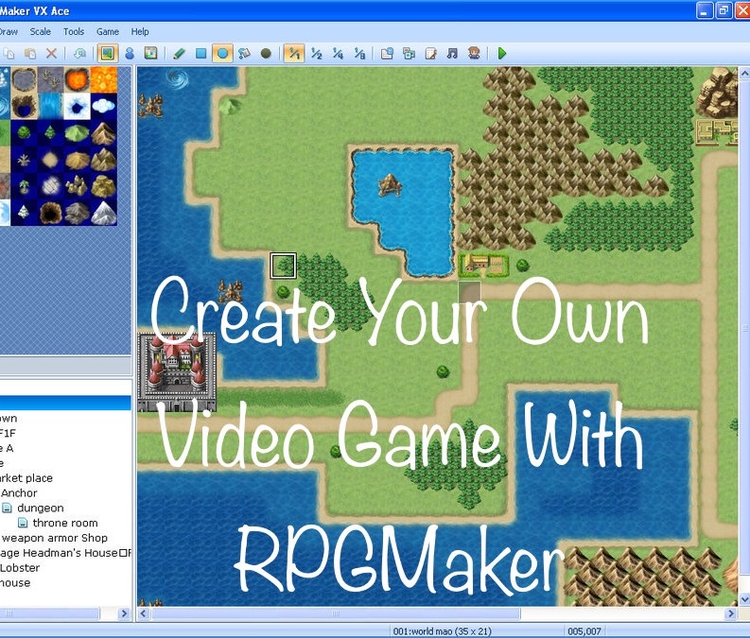Switch to Event editing mode

(130, 54)
